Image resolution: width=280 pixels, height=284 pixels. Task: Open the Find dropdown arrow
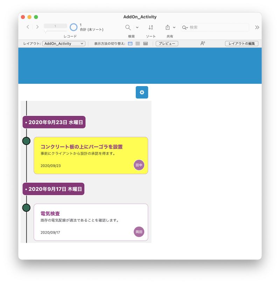[x=137, y=27]
